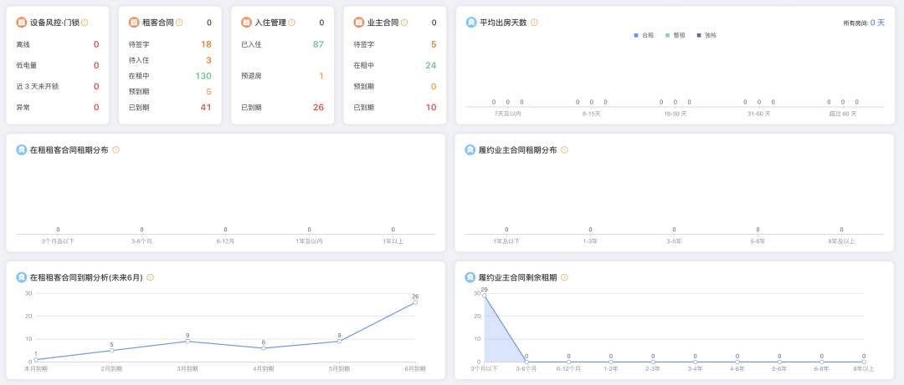
Task: Open 业主合同 待签字 count 5
Action: tap(434, 44)
